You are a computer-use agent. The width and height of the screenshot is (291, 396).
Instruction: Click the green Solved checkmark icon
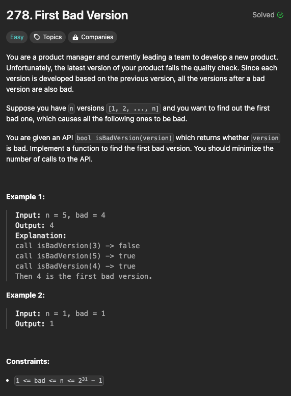tap(280, 15)
